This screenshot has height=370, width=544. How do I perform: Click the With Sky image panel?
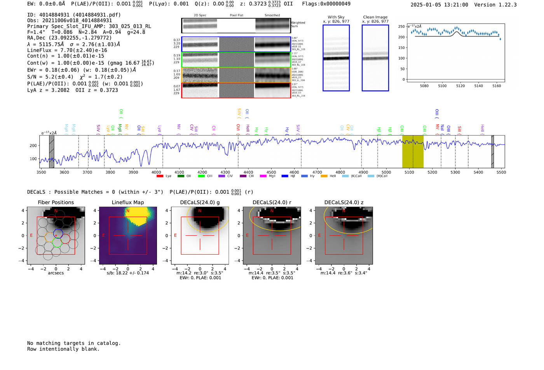336,58
